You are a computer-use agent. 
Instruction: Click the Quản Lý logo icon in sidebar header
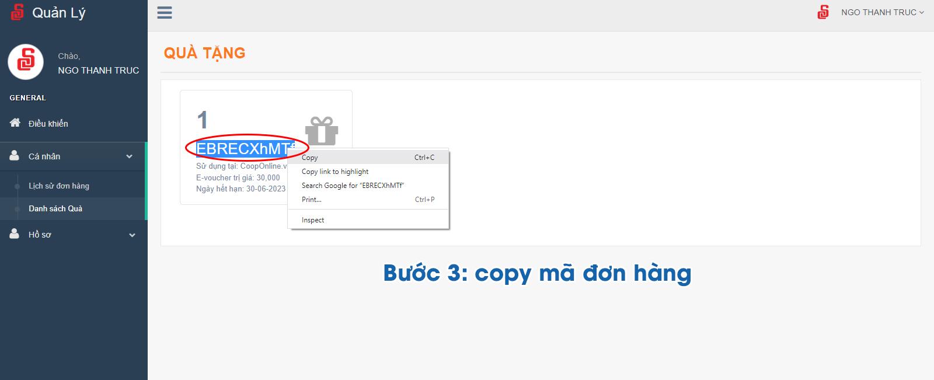(x=18, y=12)
